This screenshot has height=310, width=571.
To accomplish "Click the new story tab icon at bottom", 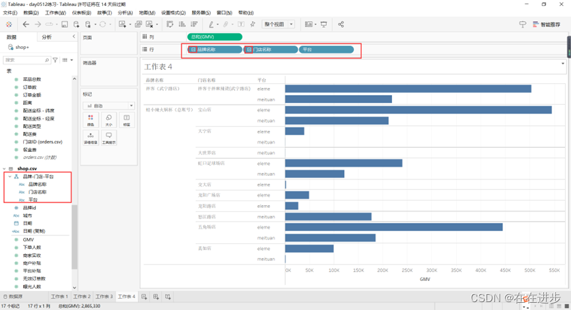I will pyautogui.click(x=168, y=297).
